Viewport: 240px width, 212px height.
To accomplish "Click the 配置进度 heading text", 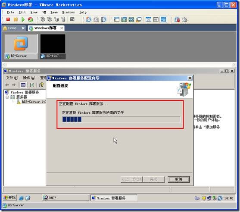I will coord(60,86).
